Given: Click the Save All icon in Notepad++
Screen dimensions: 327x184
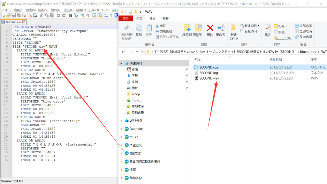Looking at the screenshot, I should [x=19, y=15].
